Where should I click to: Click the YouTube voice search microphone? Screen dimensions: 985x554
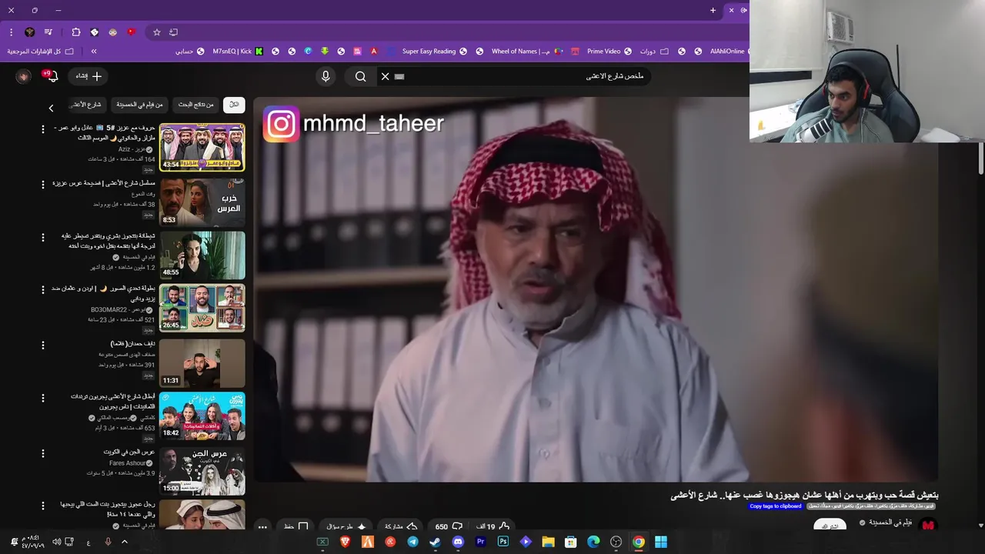[326, 76]
